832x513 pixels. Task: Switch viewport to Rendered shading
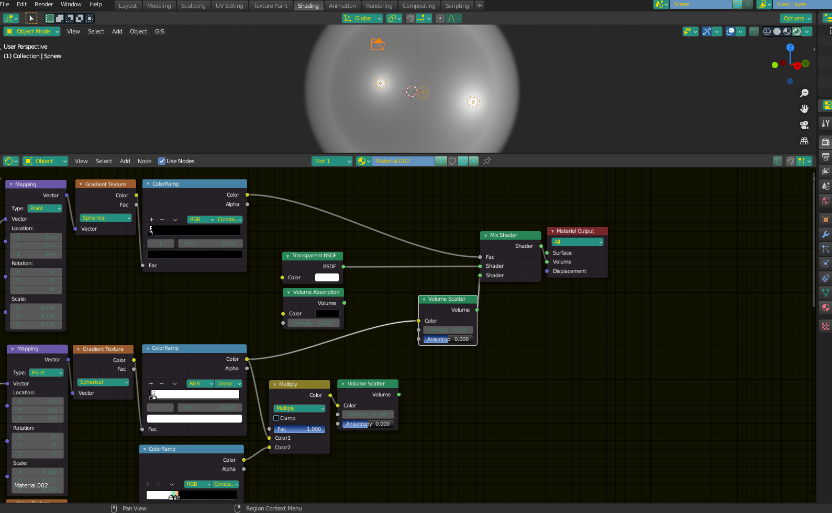point(797,31)
